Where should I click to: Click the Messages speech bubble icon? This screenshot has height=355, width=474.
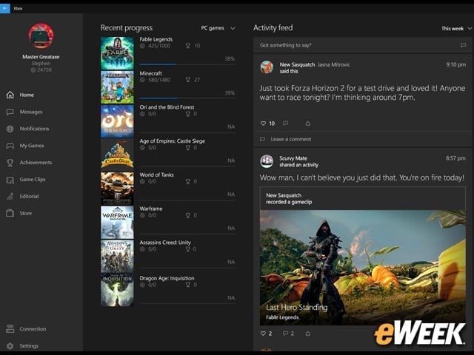(10, 112)
